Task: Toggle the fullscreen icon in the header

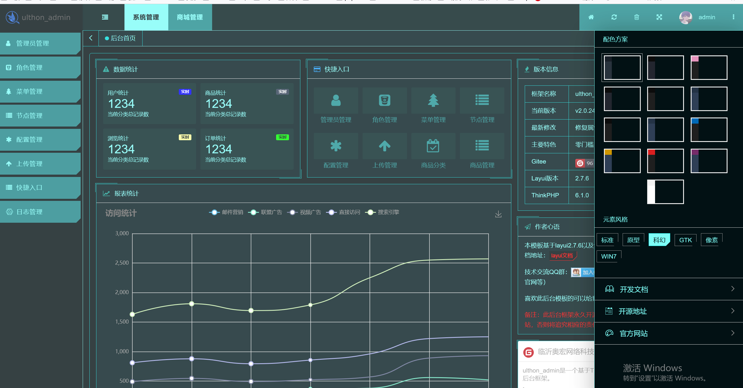Action: pyautogui.click(x=659, y=17)
